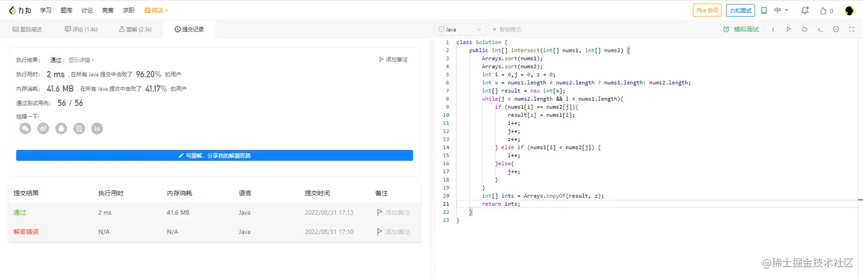The image size is (863, 278).
Task: Open the 竞赛 contest menu
Action: (107, 10)
